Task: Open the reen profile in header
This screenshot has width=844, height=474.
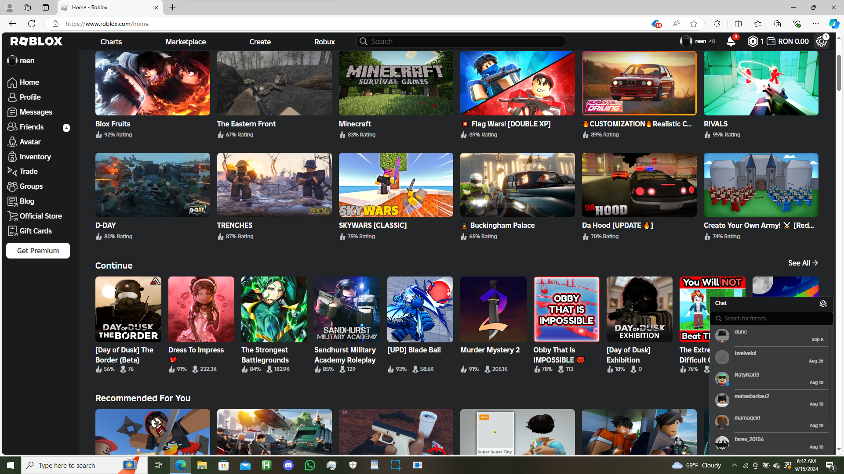Action: point(698,41)
